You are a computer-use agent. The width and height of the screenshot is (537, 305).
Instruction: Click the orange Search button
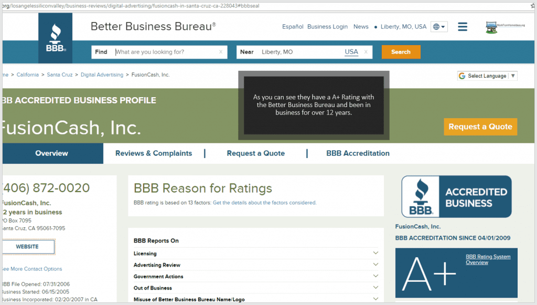click(401, 52)
